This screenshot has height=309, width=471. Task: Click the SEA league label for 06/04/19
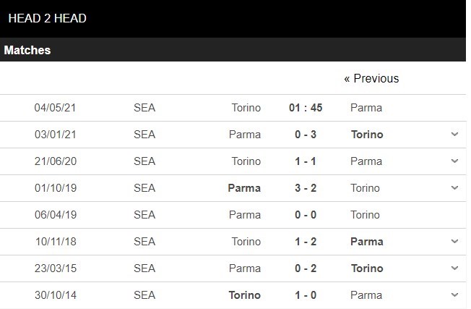point(144,215)
